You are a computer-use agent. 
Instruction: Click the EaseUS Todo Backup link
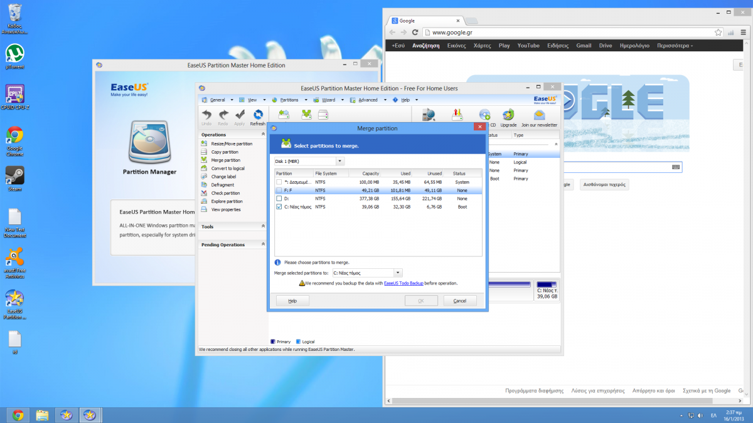(403, 283)
